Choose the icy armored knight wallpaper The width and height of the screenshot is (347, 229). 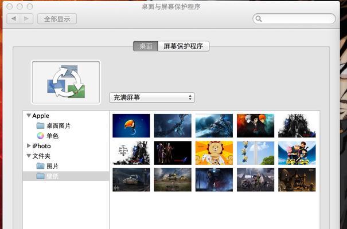(x=214, y=125)
